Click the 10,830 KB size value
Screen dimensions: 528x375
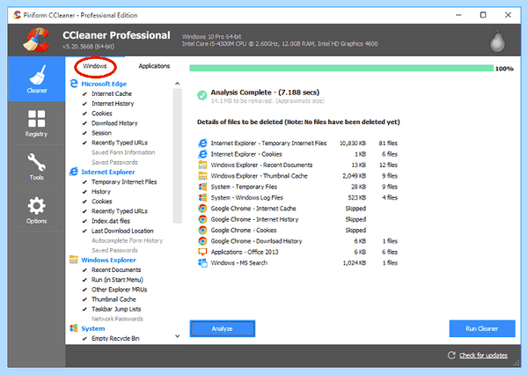[x=353, y=143]
